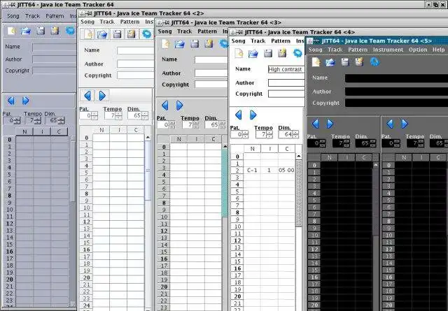This screenshot has width=448, height=311.
Task: Click the New song icon in window <4>
Action: coord(239,53)
